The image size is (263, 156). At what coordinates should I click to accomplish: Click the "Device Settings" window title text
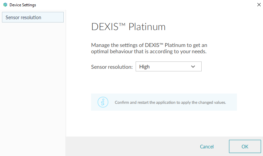[x=23, y=5]
